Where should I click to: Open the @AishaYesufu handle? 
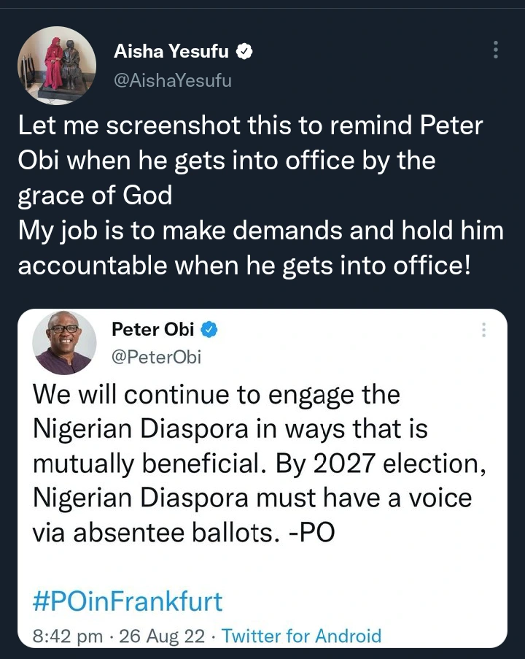173,80
